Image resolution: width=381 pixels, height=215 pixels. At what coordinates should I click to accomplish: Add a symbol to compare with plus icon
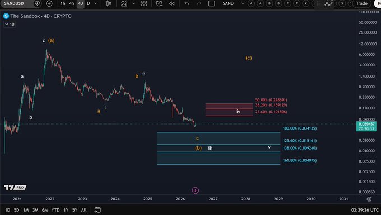click(49, 3)
